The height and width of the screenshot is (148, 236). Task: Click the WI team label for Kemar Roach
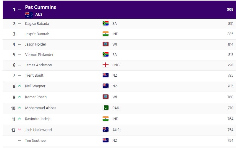pyautogui.click(x=115, y=97)
